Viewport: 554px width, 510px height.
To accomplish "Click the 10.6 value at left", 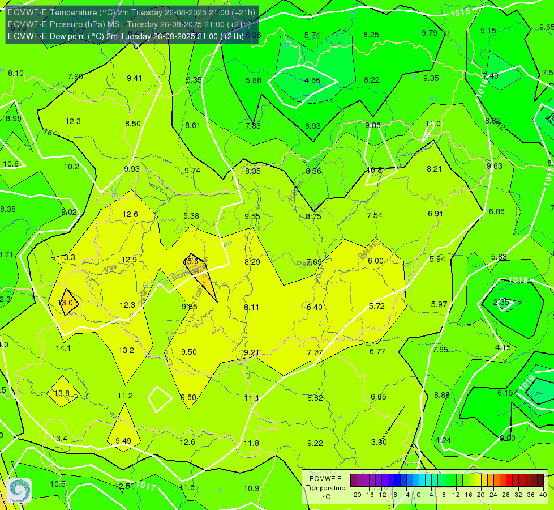I will 11,164.
